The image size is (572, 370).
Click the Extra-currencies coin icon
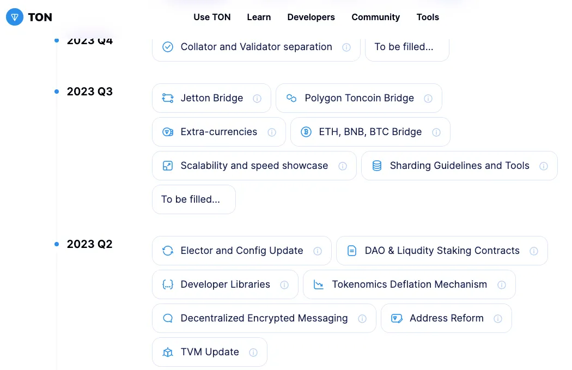(168, 132)
